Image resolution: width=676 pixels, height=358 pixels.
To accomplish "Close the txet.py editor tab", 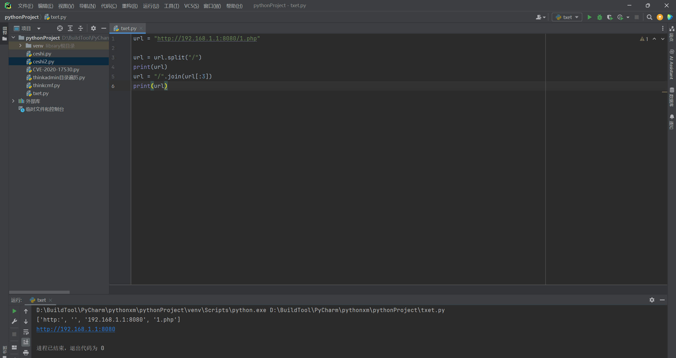I will click(x=141, y=28).
